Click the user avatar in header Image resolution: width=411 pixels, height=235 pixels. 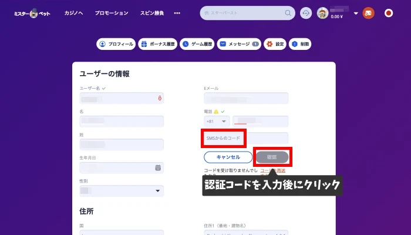pyautogui.click(x=322, y=13)
